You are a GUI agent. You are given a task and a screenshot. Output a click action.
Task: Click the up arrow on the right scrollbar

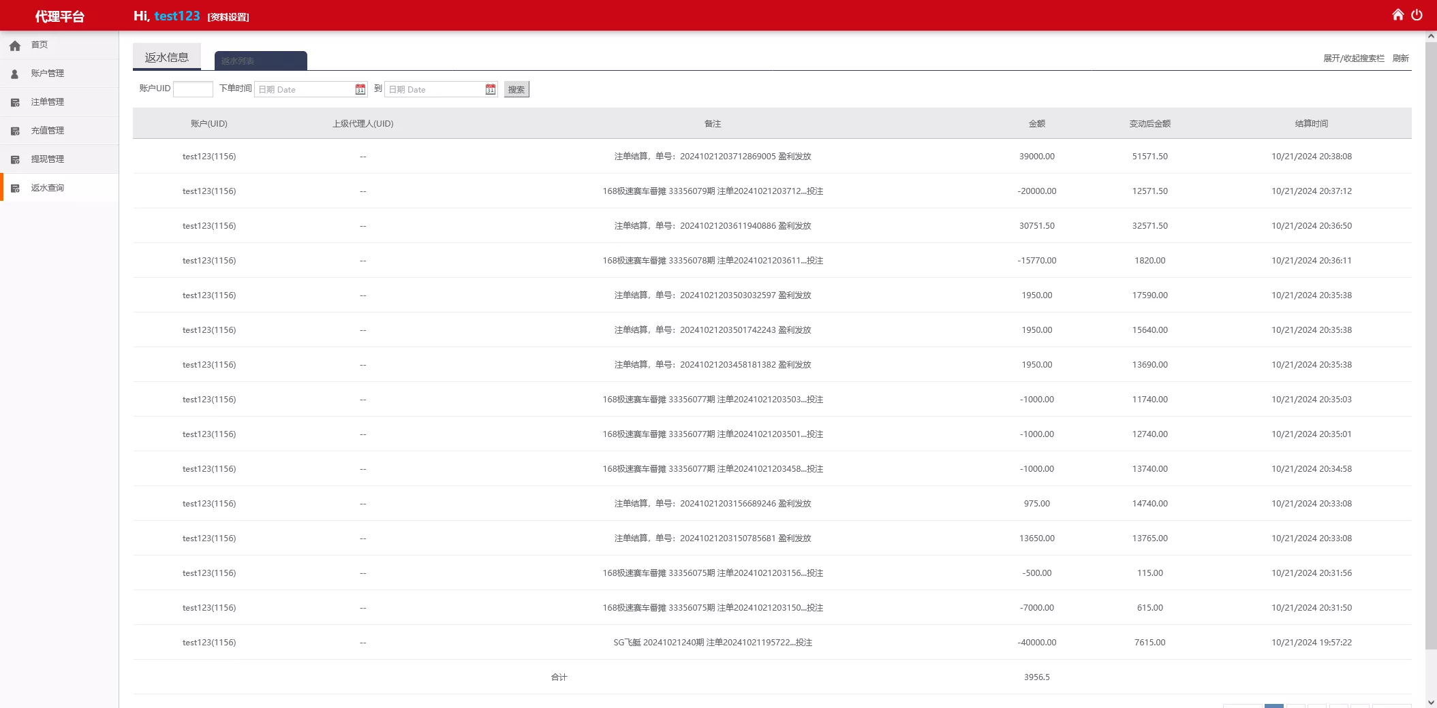click(1432, 35)
